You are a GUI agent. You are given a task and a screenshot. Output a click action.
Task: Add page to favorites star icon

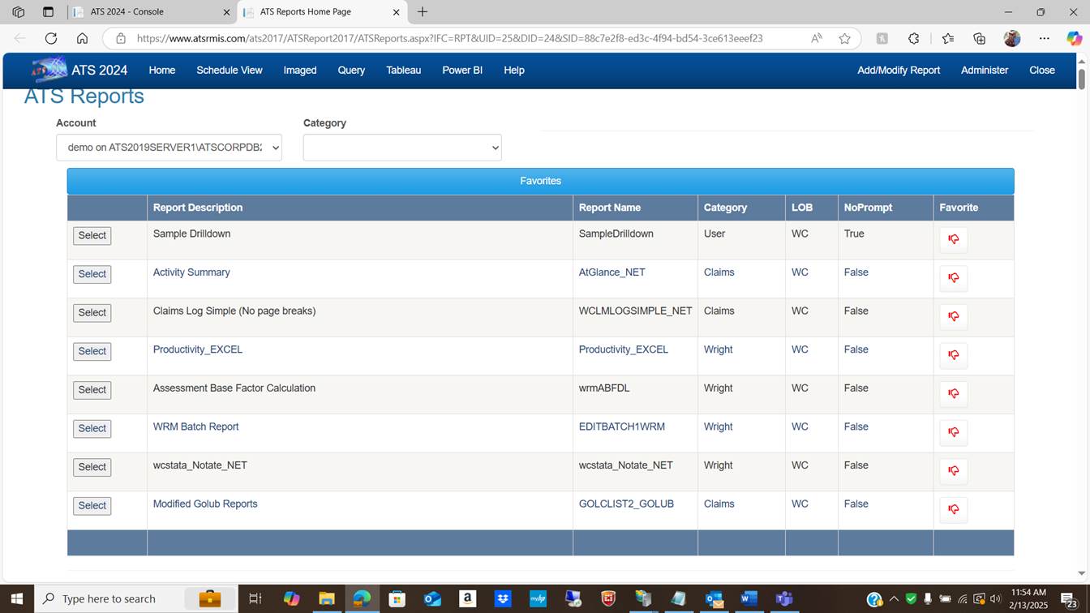[x=844, y=38]
